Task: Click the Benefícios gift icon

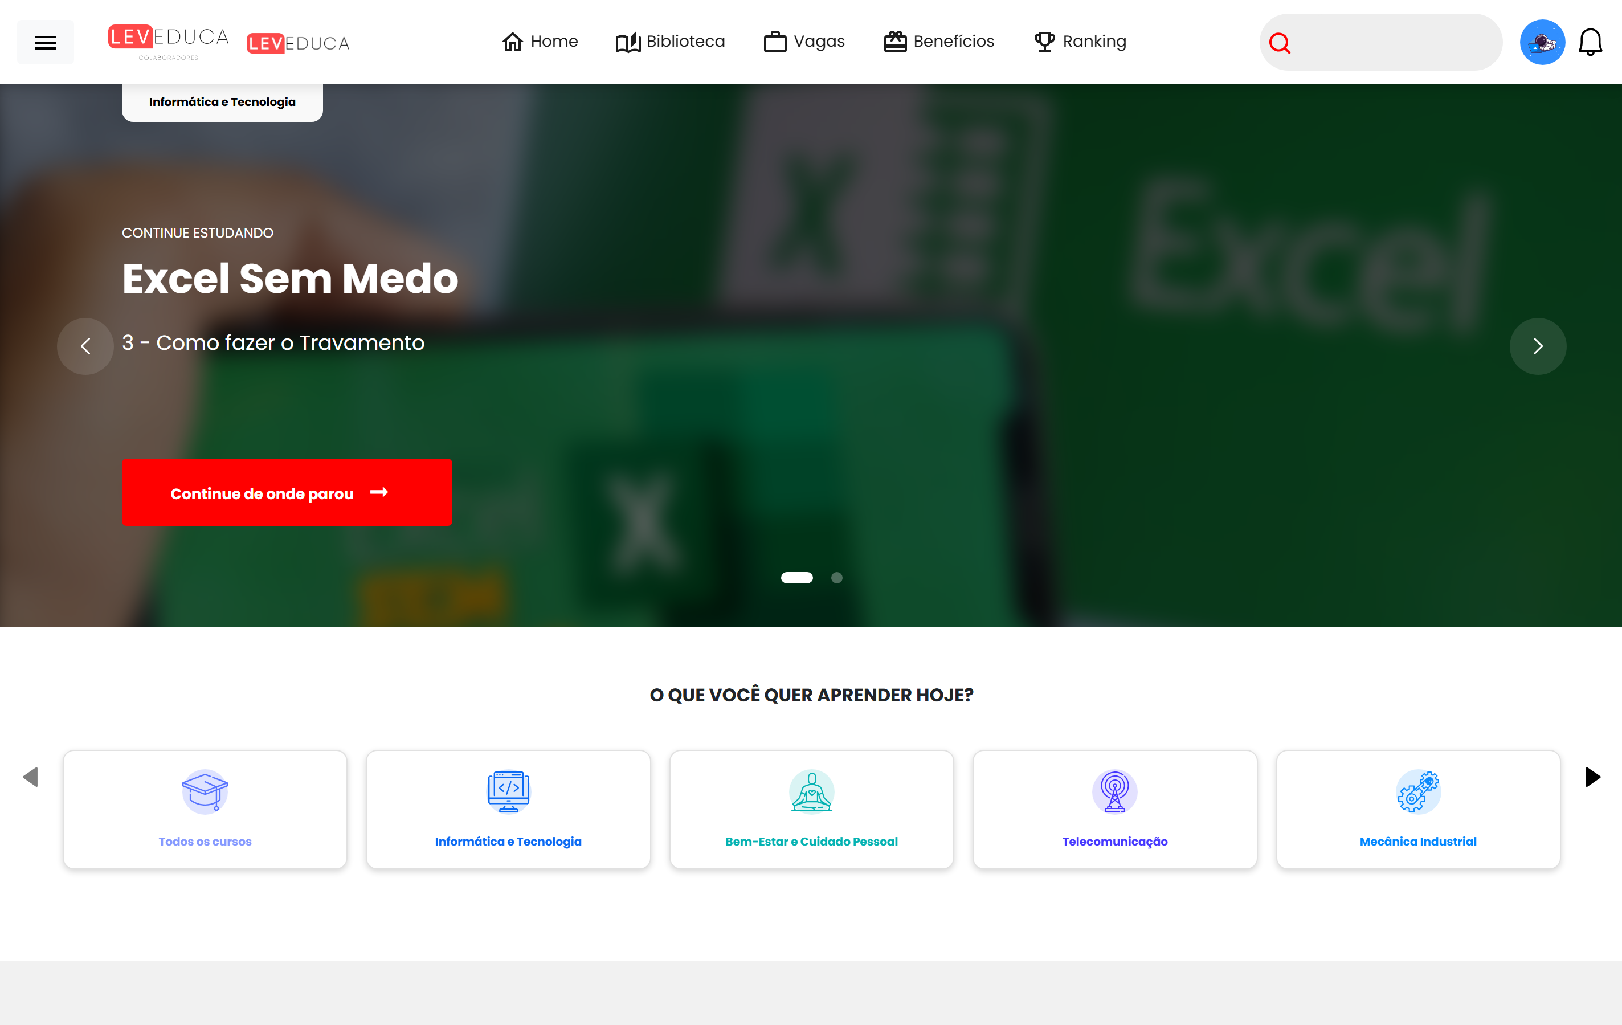Action: click(x=895, y=42)
